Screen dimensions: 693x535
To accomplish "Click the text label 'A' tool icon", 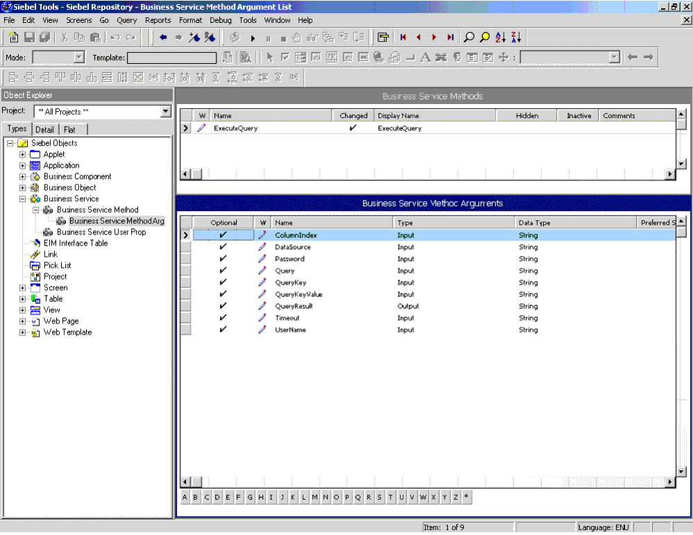I will tap(425, 58).
